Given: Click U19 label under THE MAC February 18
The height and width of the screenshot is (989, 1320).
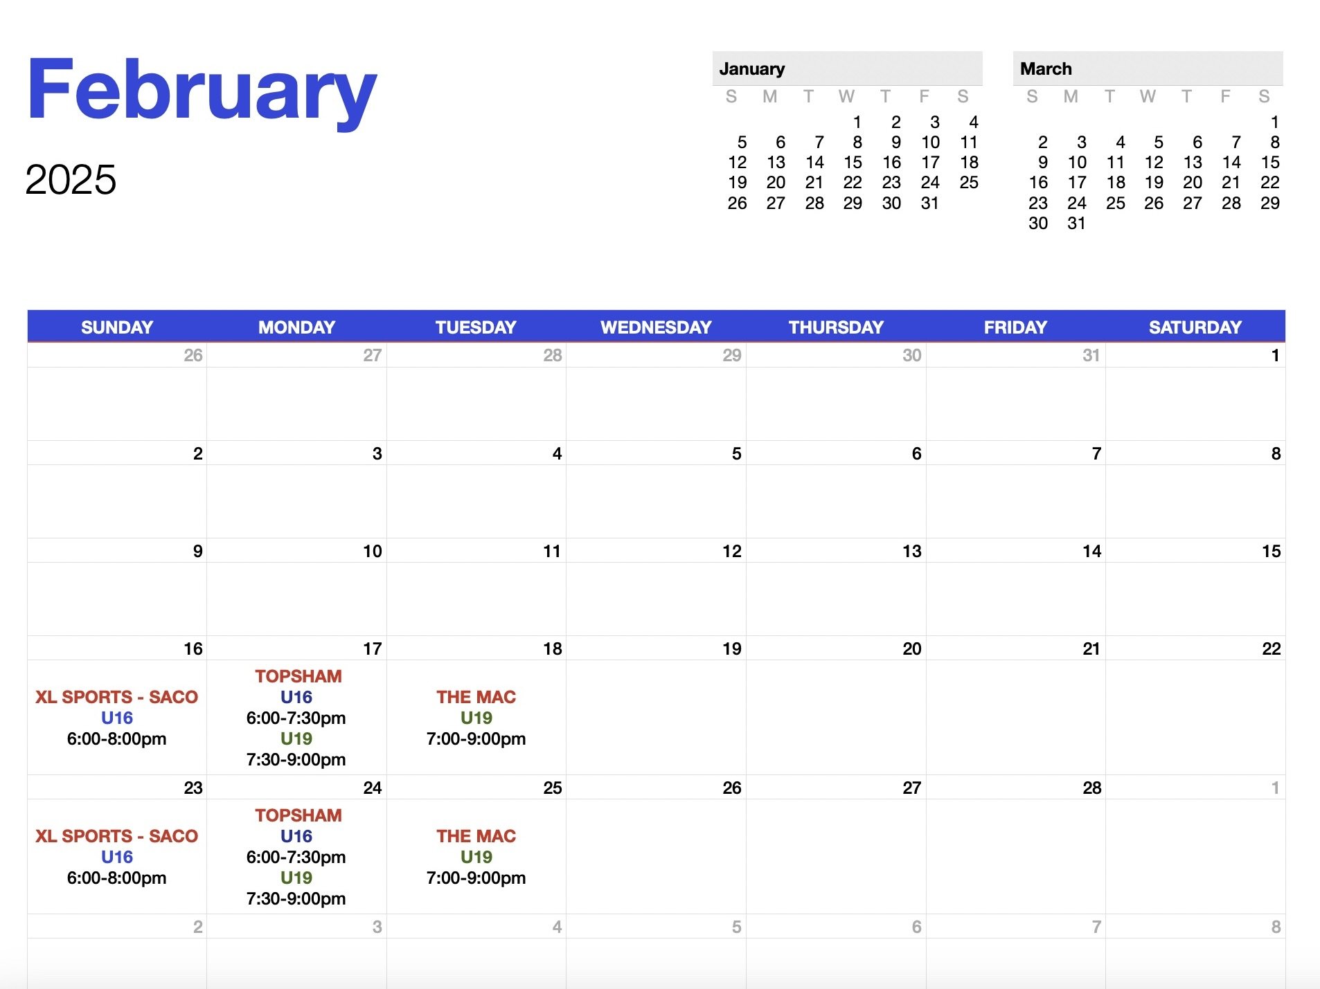Looking at the screenshot, I should [476, 718].
